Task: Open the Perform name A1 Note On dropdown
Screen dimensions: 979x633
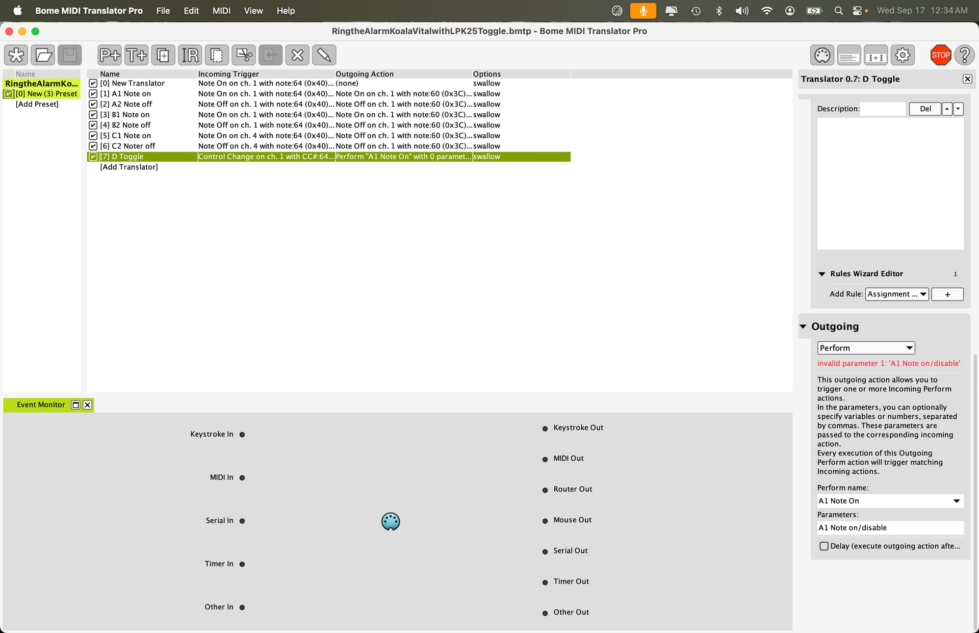Action: 890,501
